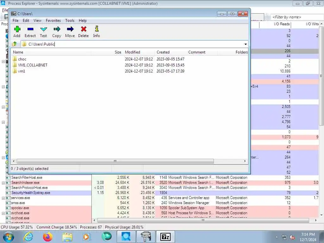
Task: Click 7-Zip horizontal scrollbar right arrow
Action: coord(245,161)
